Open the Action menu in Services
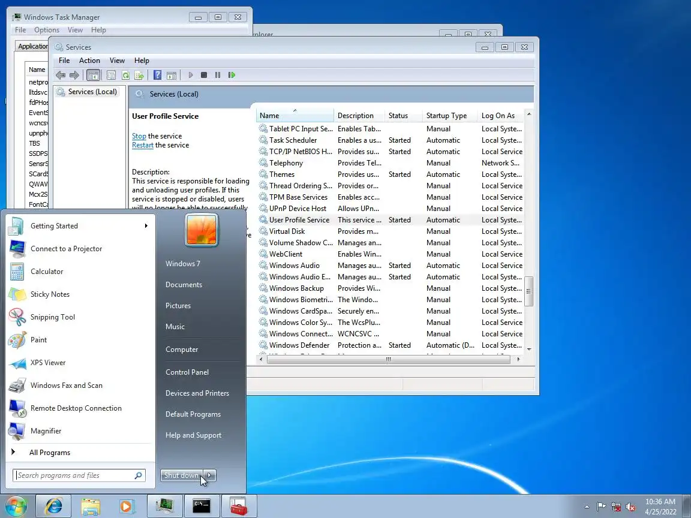Screen dimensions: 691x518 coord(89,61)
